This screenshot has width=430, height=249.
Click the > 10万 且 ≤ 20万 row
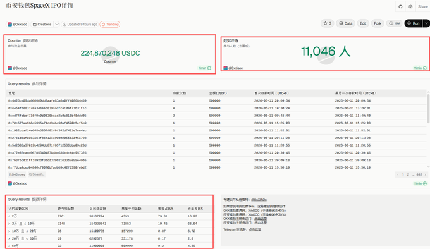click(x=109, y=231)
